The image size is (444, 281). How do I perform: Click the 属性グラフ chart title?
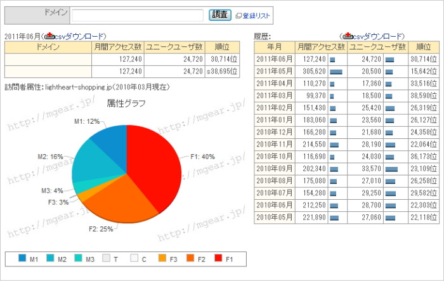click(126, 103)
